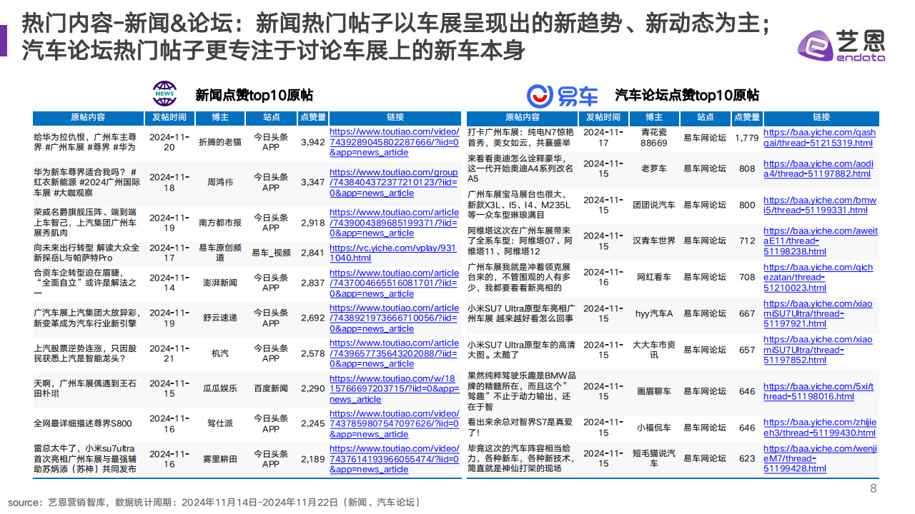Open vc.yiche.com vplay link
The image size is (915, 514).
[x=392, y=253]
